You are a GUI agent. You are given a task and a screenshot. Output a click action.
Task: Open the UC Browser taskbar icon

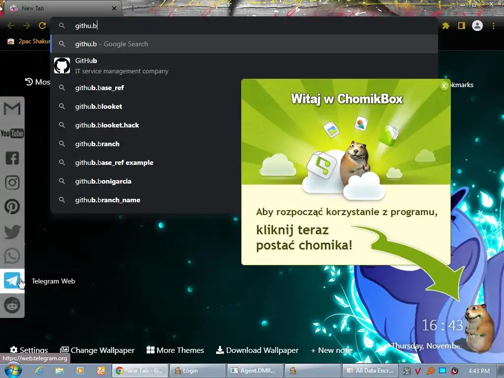click(100, 371)
